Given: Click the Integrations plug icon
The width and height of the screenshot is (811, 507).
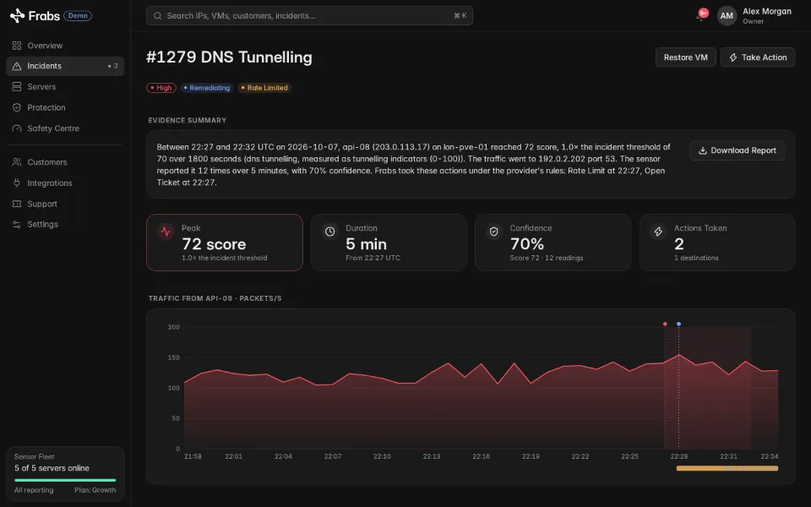Looking at the screenshot, I should tap(17, 183).
